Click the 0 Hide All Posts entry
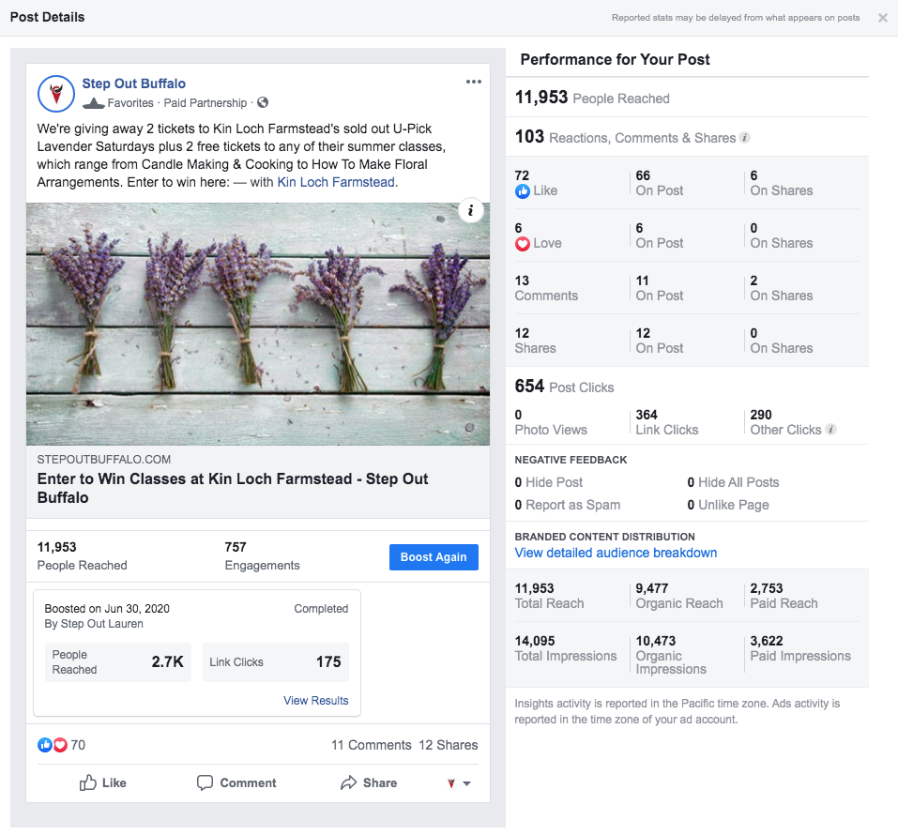This screenshot has height=835, width=898. pyautogui.click(x=733, y=482)
